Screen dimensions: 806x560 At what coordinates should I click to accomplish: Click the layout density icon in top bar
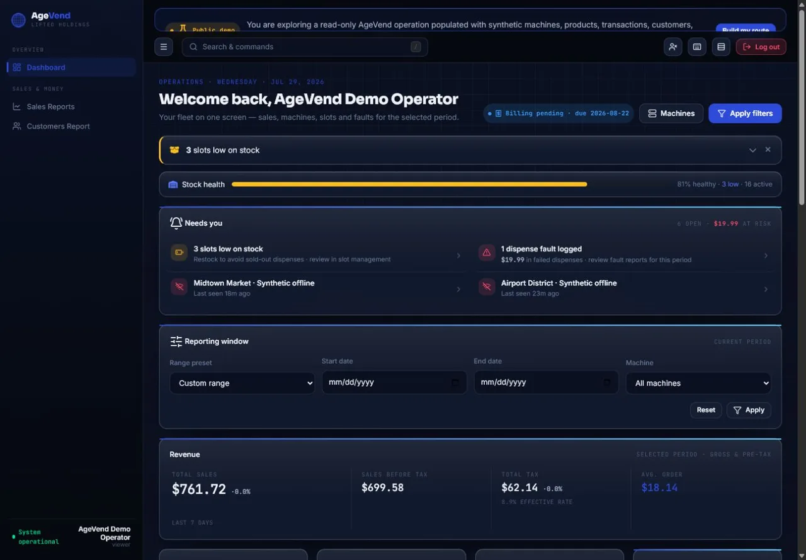click(x=721, y=47)
